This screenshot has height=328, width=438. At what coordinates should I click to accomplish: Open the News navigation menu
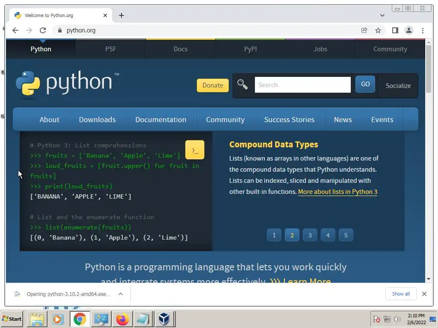[343, 120]
